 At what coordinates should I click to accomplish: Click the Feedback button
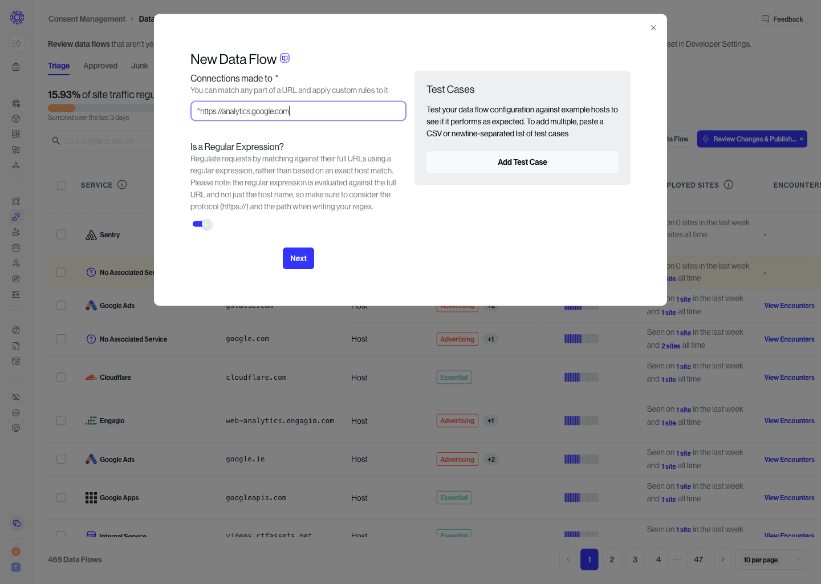(782, 19)
